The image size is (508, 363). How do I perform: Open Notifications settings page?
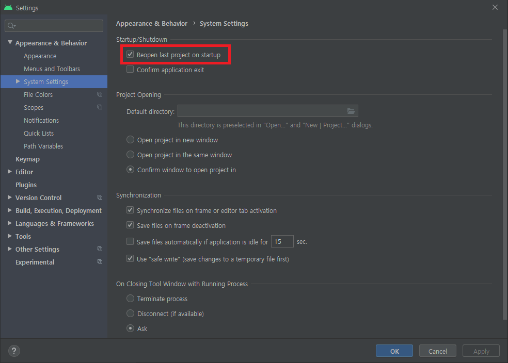click(x=41, y=120)
